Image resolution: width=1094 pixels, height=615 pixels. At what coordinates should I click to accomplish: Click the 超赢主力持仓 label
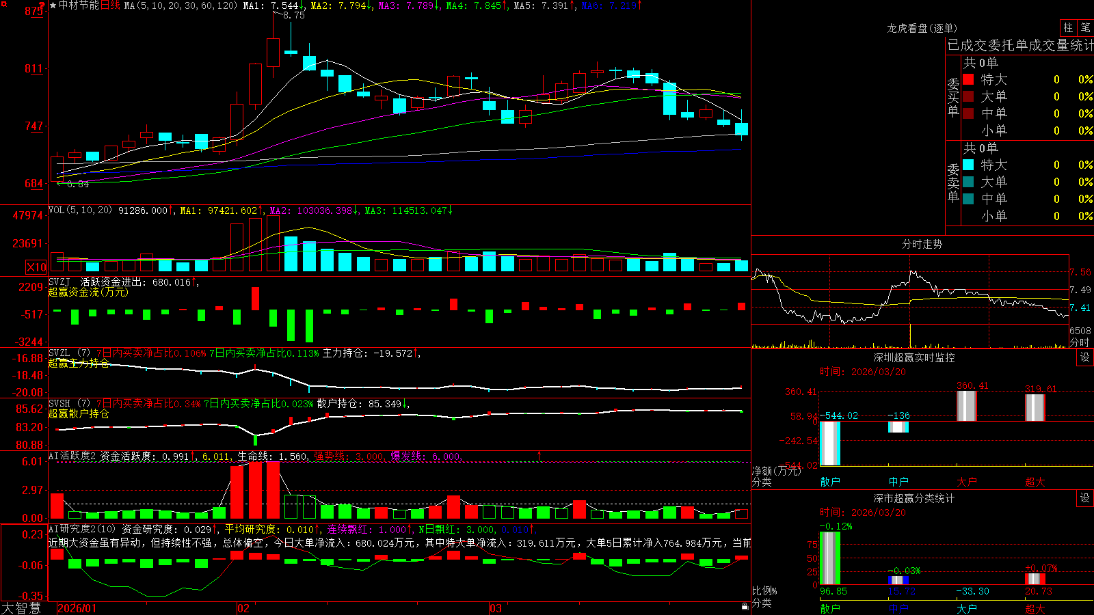[x=79, y=363]
